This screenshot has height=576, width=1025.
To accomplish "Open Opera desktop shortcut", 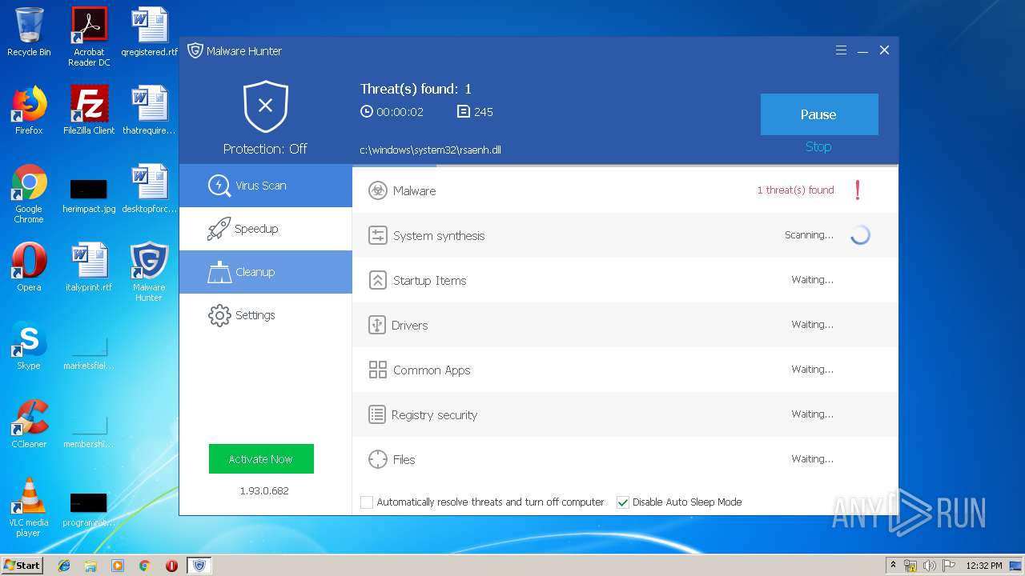I will (29, 267).
